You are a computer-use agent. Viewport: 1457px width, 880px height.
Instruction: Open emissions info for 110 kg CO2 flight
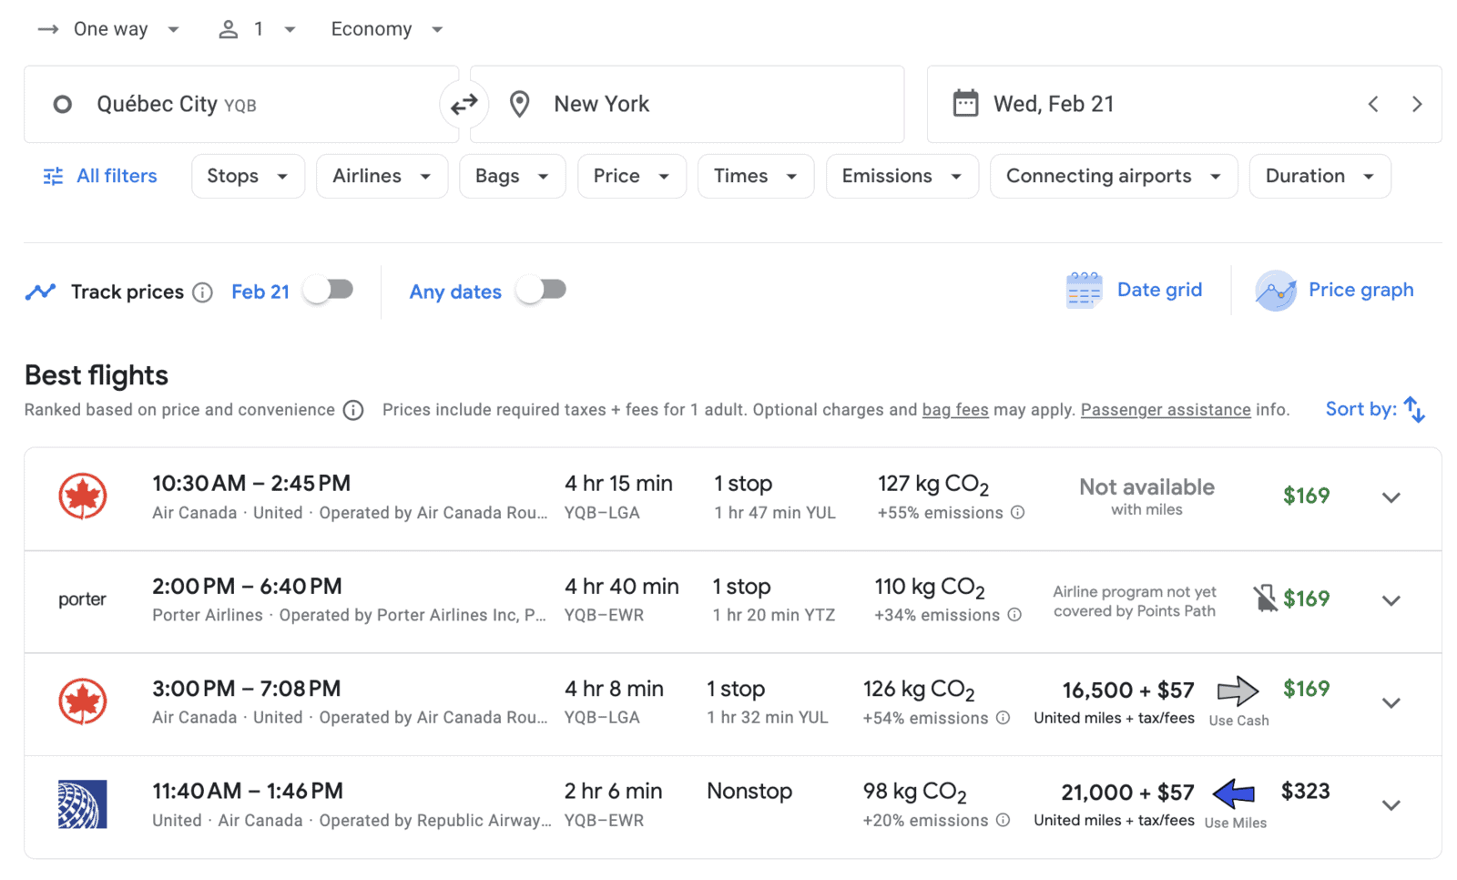coord(1014,615)
